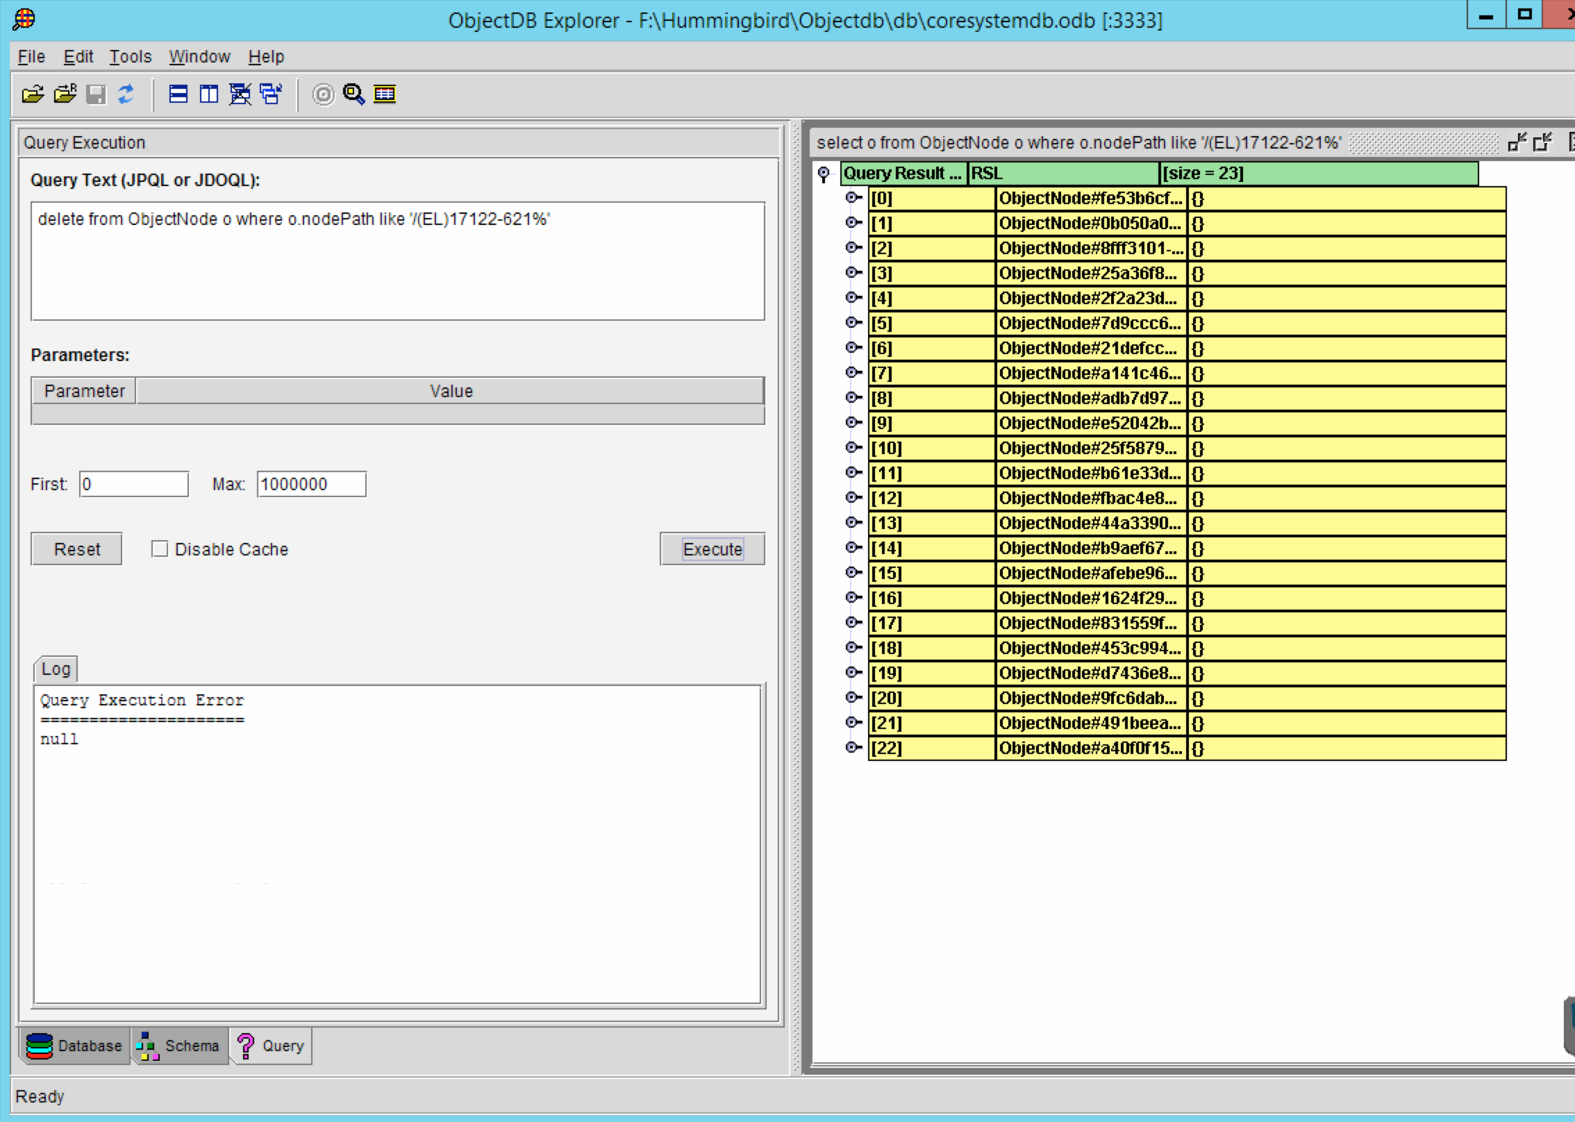The image size is (1575, 1122).
Task: Click second window icon in result panel header
Action: coord(1543,142)
